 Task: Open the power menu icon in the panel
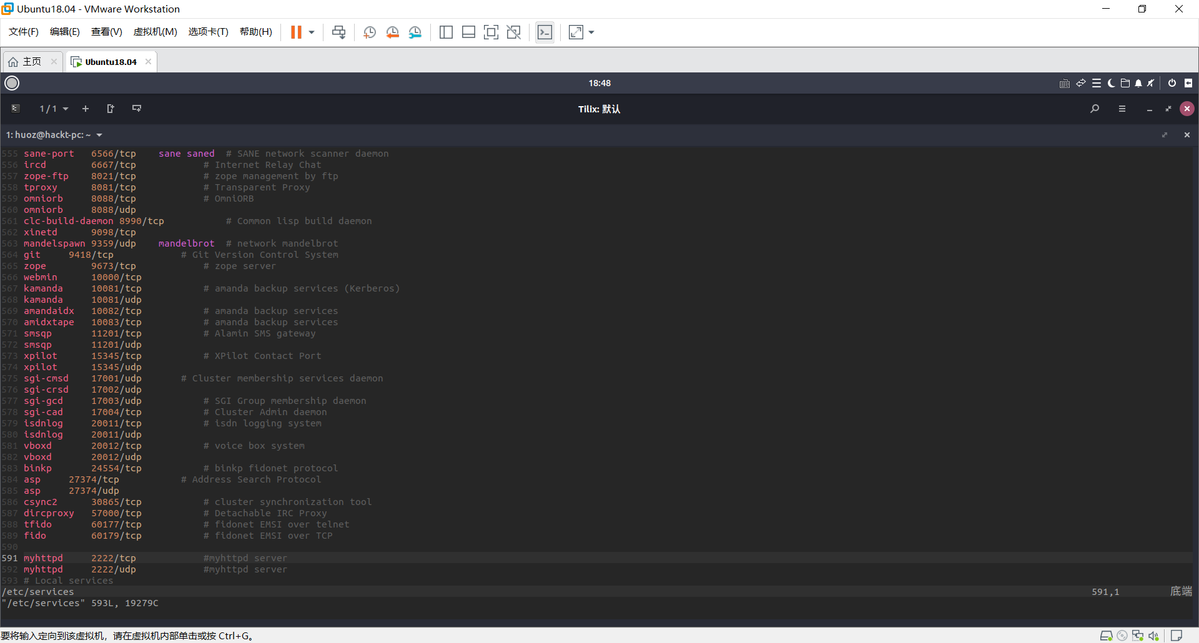click(1172, 83)
